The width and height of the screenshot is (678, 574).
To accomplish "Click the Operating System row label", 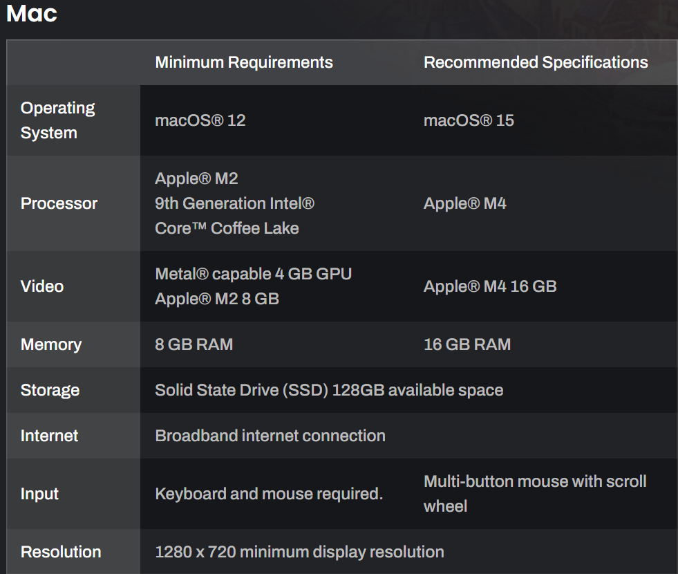I will point(58,120).
